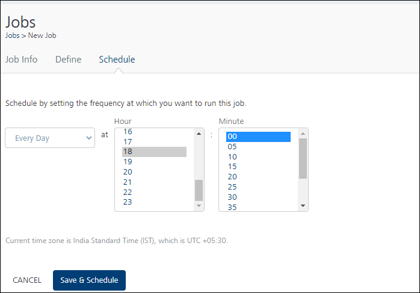This screenshot has height=293, width=420.
Task: Choose minute 00 in the Minute list
Action: [258, 137]
